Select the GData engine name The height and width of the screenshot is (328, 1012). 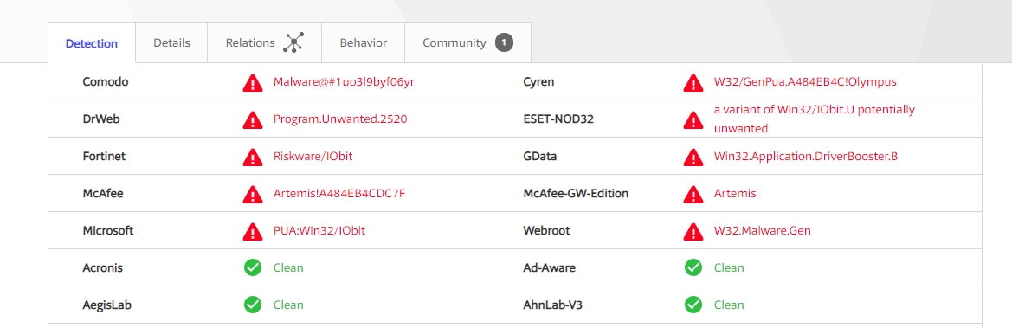(539, 157)
